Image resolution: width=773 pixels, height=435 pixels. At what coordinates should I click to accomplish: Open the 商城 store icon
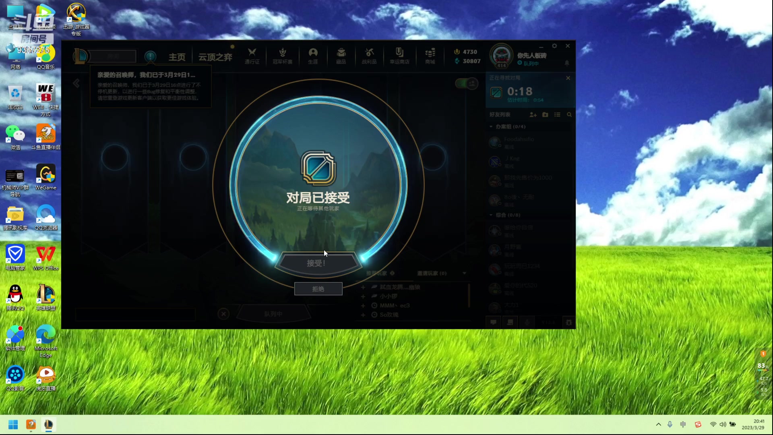430,56
